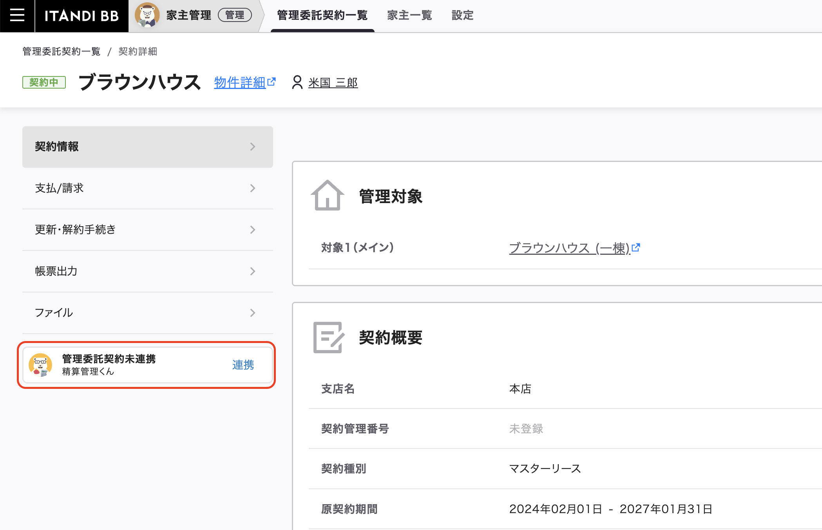Click the external-link icon beside 物件詳細
The height and width of the screenshot is (530, 822).
pos(272,82)
